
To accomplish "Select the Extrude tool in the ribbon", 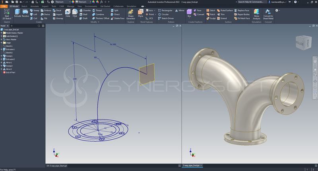I will 17,13.
